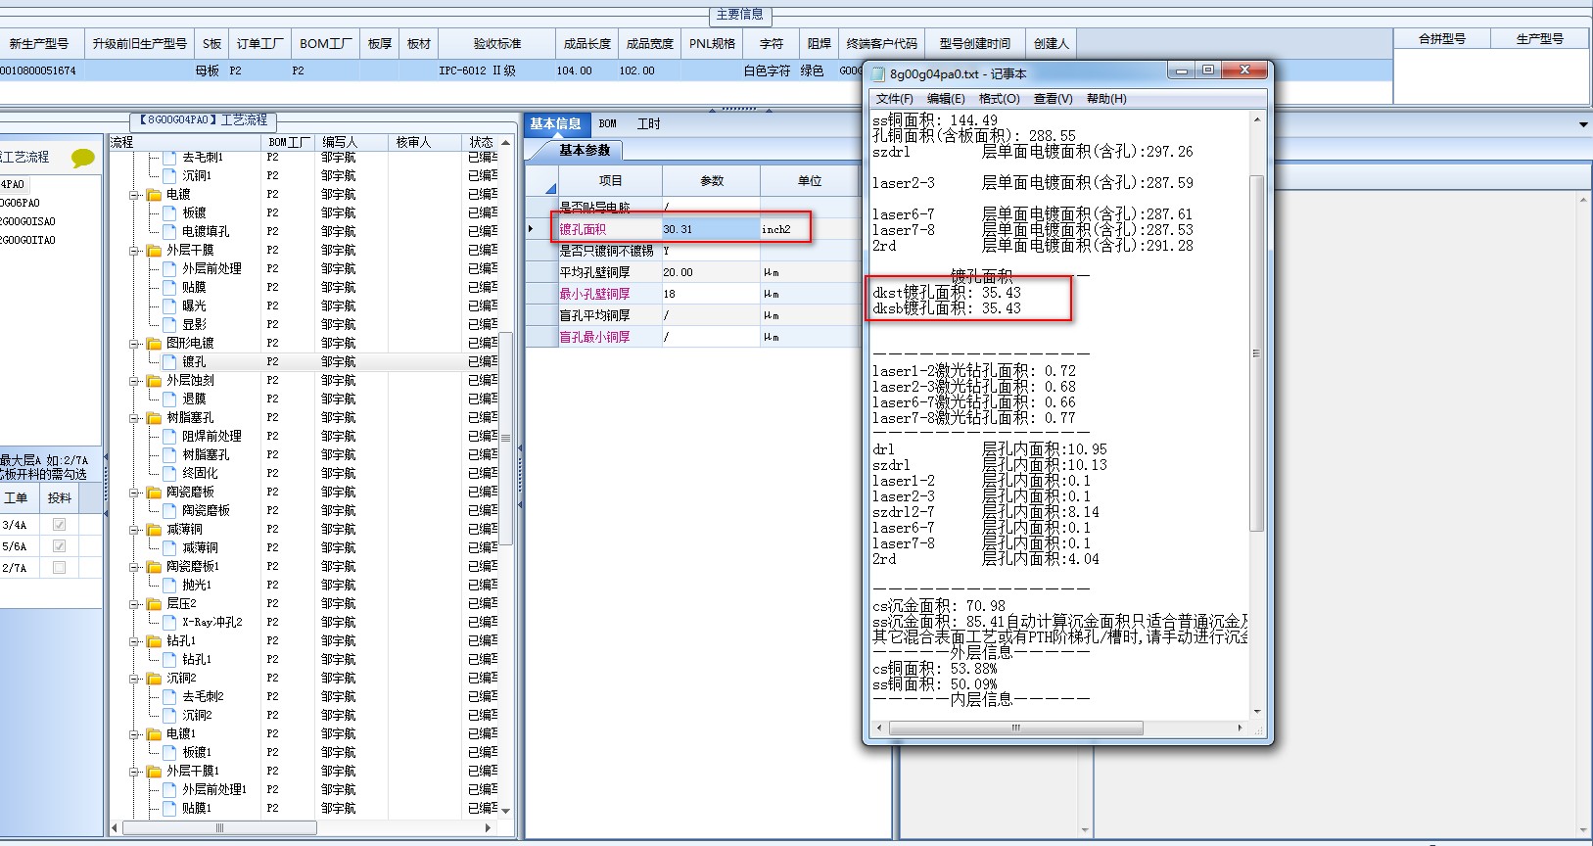Click the 20.00 value for 平均孔壁铜厚
The height and width of the screenshot is (846, 1593).
point(711,272)
